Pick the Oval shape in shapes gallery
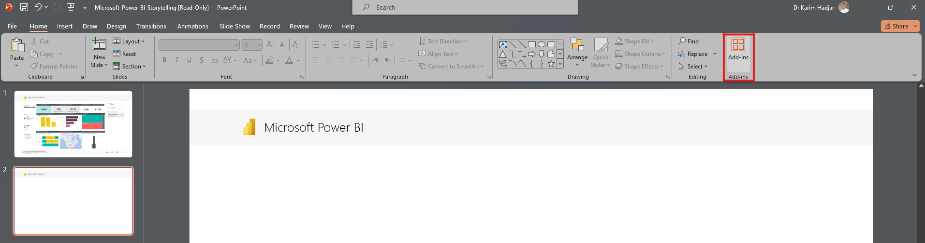Viewport: 925px width, 243px height. [542, 44]
